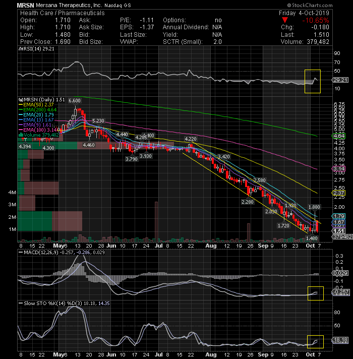
Task: Click the -0.257 MACD value tag
Action: [x=340, y=291]
